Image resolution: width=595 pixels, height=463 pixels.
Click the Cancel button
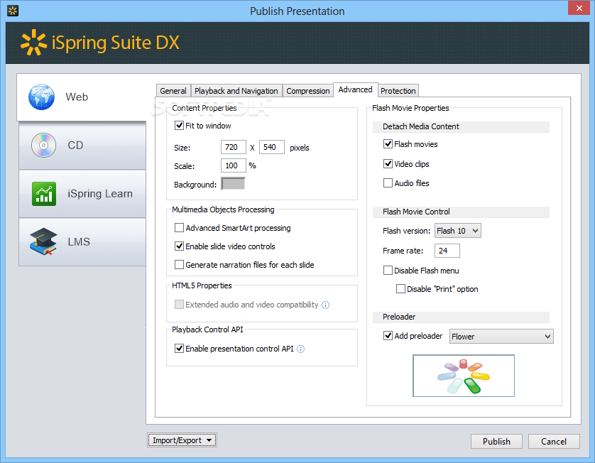pyautogui.click(x=554, y=442)
